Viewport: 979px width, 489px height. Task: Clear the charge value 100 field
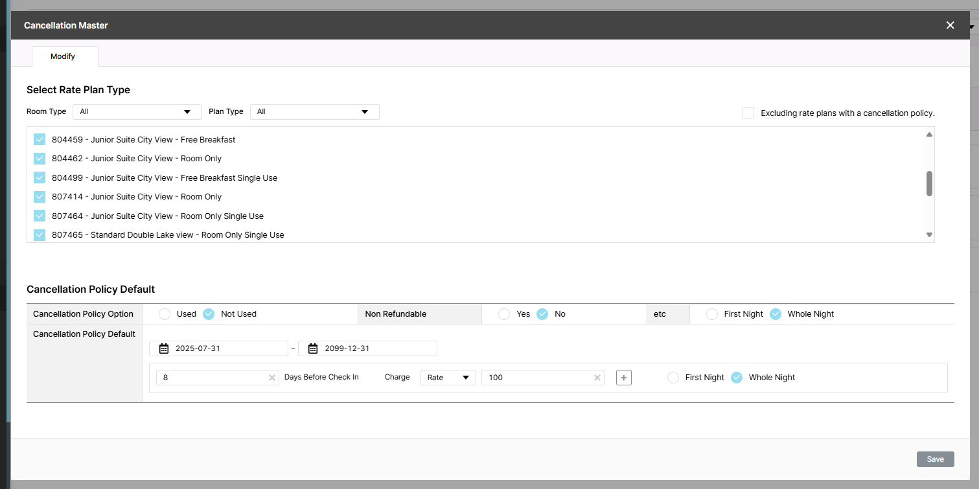point(597,378)
